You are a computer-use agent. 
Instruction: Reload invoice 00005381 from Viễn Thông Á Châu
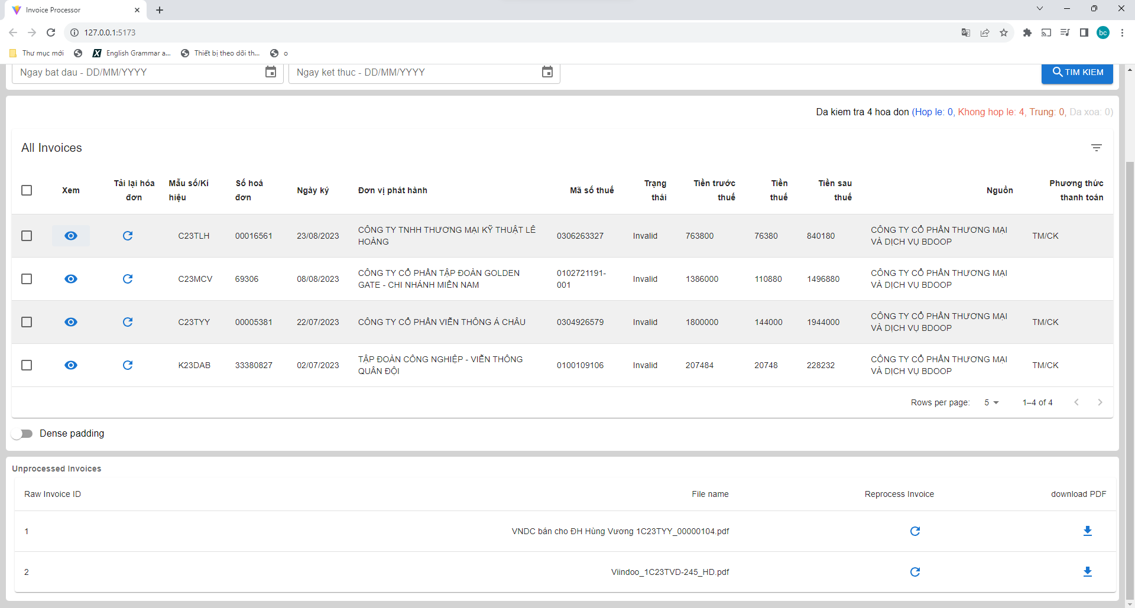pos(128,322)
